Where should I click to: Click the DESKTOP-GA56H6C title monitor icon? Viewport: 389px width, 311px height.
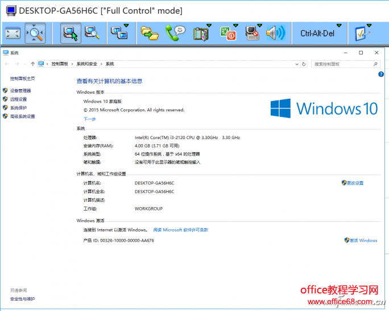11,11
